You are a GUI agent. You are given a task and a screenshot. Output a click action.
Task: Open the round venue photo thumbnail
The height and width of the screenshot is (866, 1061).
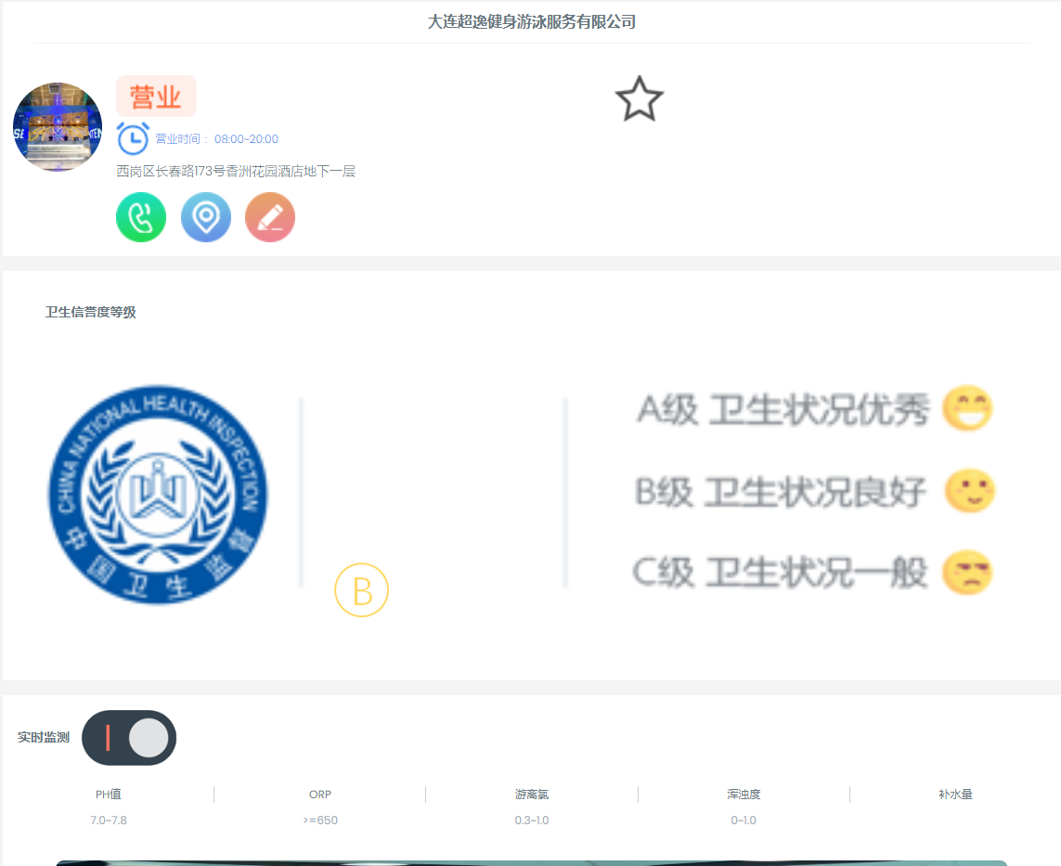click(x=58, y=127)
